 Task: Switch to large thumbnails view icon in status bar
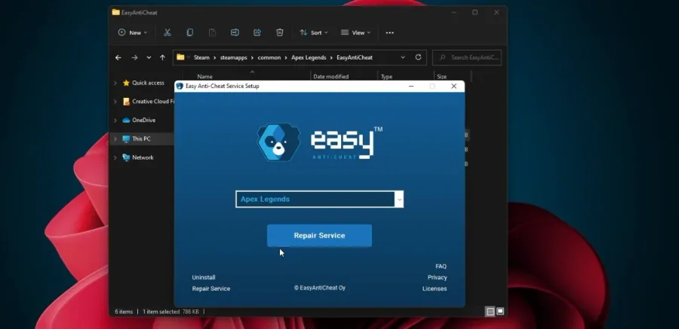coord(500,311)
